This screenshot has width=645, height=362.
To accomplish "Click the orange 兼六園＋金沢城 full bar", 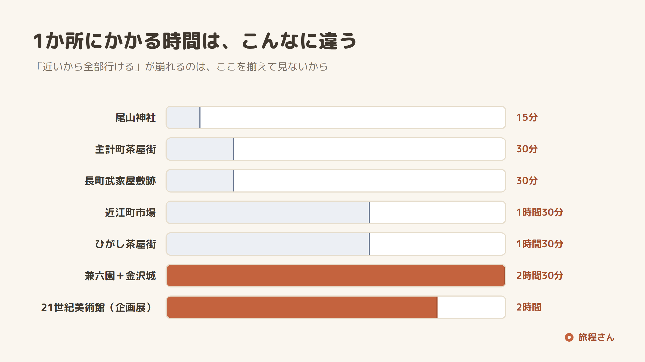I will pos(336,276).
